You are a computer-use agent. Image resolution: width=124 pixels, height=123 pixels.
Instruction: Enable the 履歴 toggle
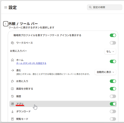113,96
